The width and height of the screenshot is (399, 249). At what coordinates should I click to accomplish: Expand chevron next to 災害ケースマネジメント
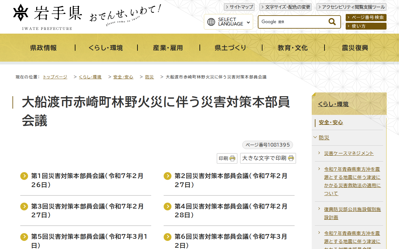pos(320,153)
